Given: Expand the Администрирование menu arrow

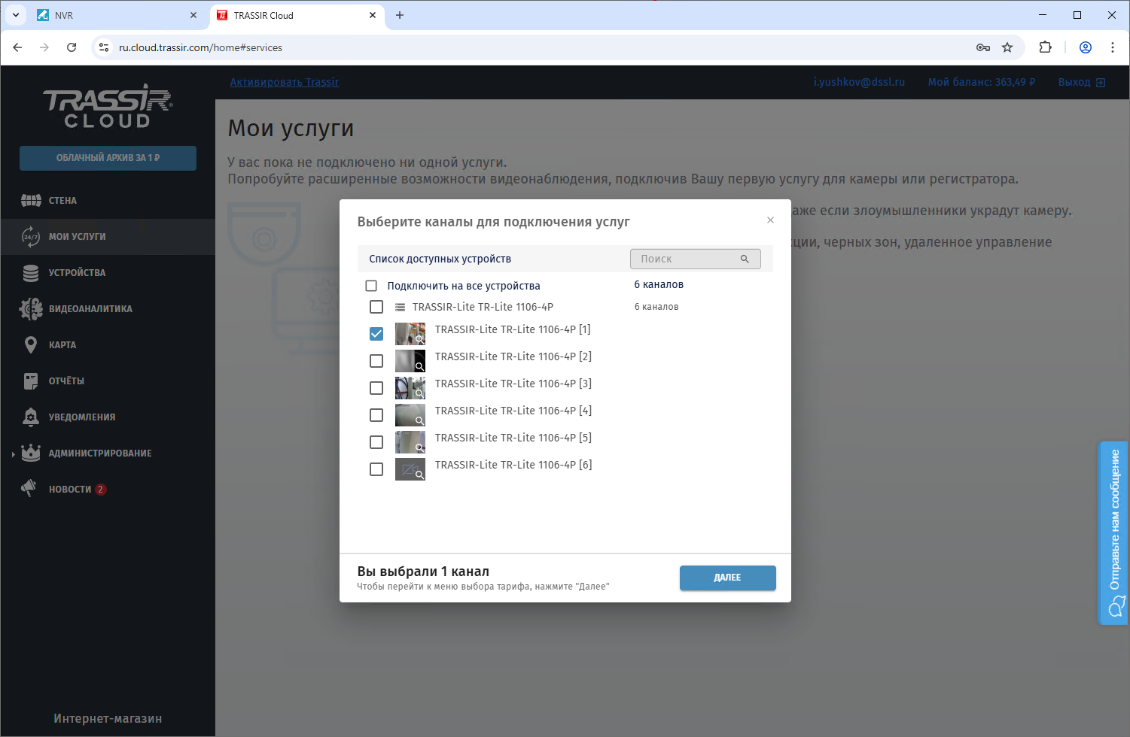Looking at the screenshot, I should (13, 453).
